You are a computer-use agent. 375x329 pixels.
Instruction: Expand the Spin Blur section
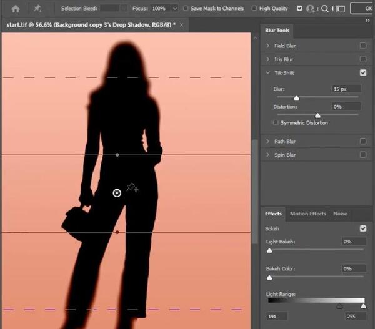tap(267, 155)
